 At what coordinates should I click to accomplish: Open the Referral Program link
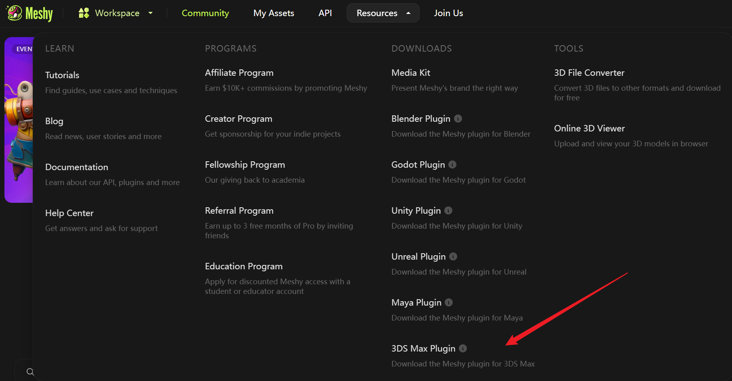tap(239, 210)
